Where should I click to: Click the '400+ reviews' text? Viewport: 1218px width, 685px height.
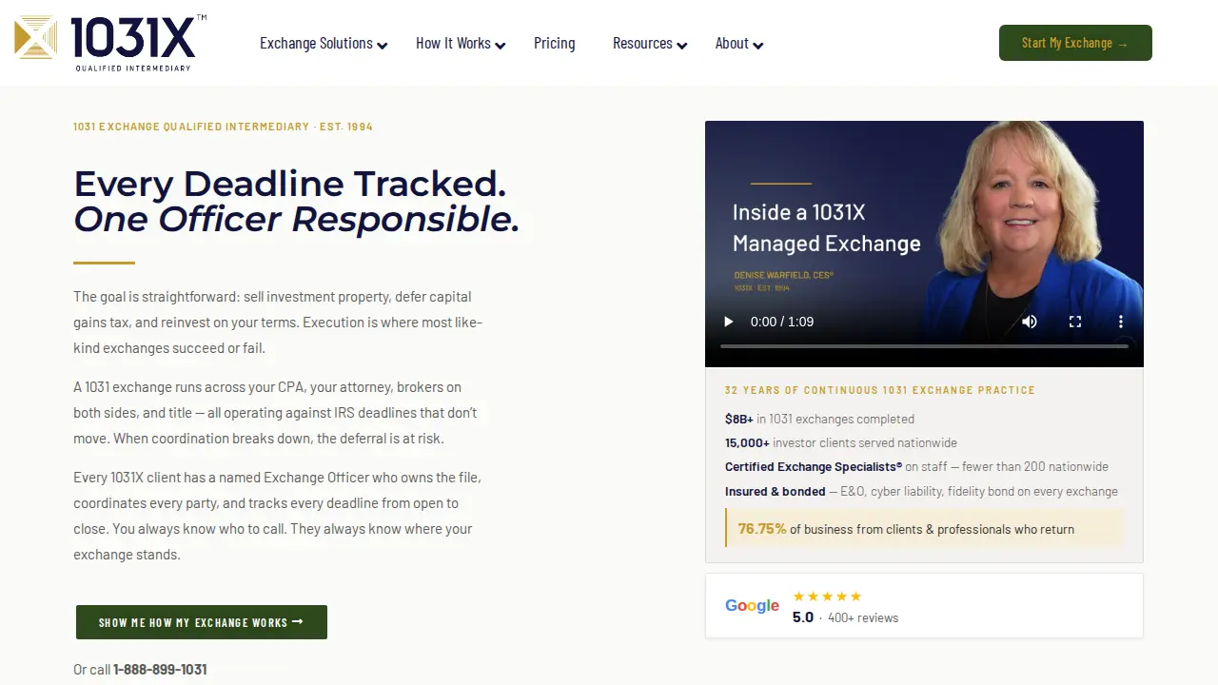[x=863, y=617]
